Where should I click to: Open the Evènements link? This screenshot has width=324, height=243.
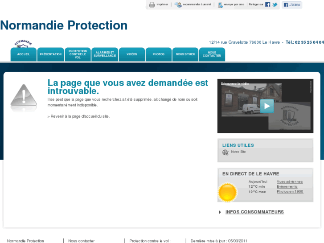[287, 186]
